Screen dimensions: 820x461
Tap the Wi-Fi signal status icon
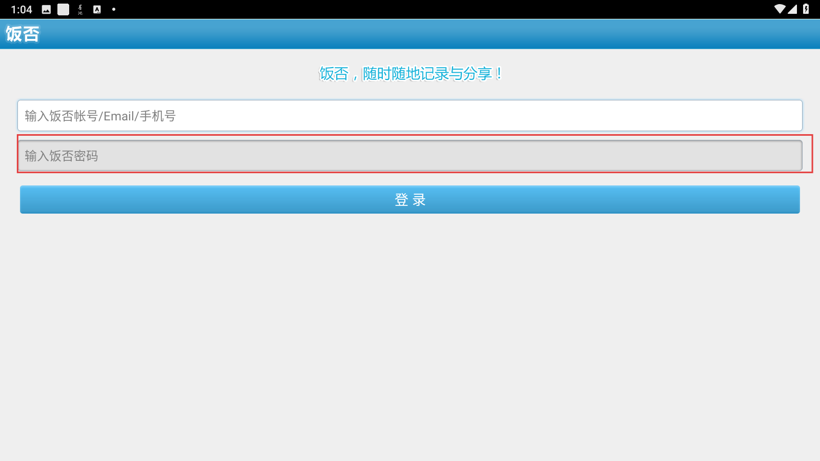(780, 9)
